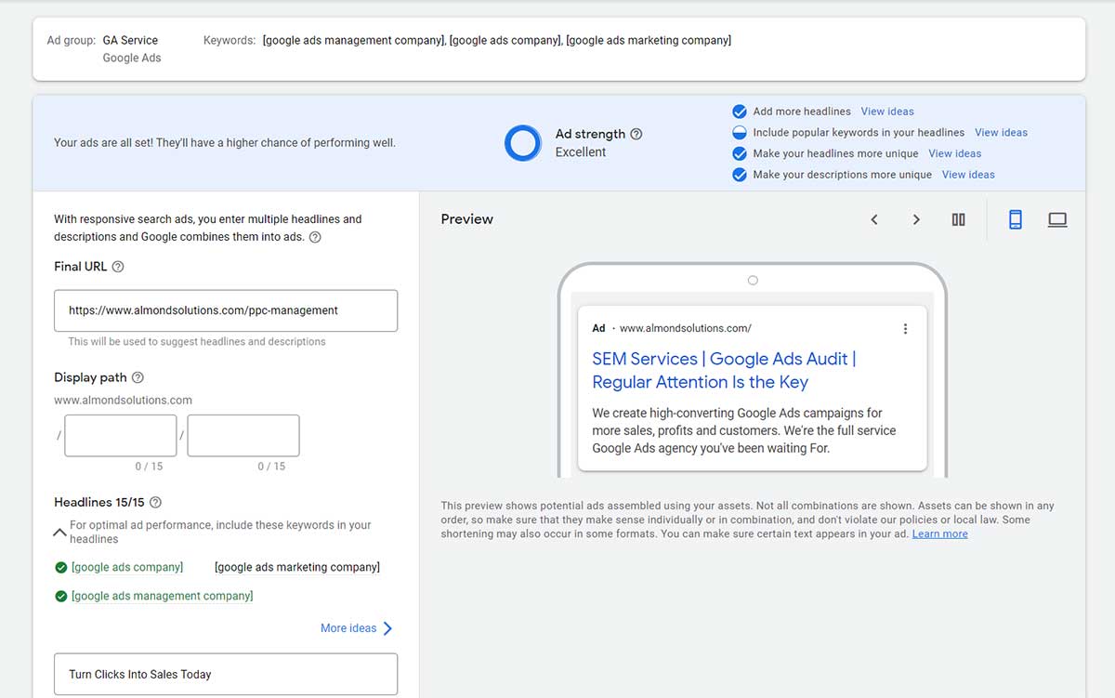The width and height of the screenshot is (1115, 698).
Task: Click Ad strength circular indicator
Action: [x=523, y=143]
